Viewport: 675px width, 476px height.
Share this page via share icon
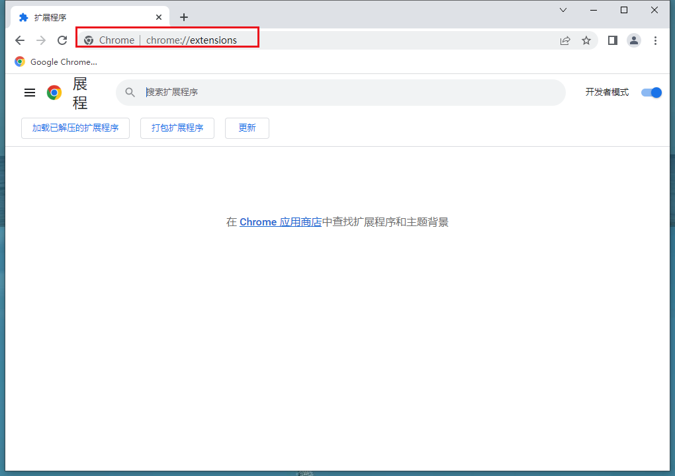[564, 40]
